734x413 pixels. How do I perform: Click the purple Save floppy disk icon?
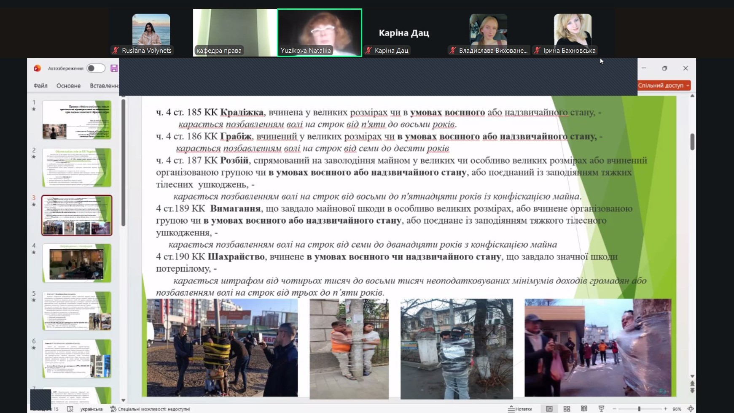(114, 68)
